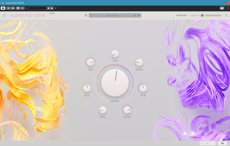230x146 pixels.
Task: Click the AUGMENTED VOICES title logo
Action: point(28,16)
